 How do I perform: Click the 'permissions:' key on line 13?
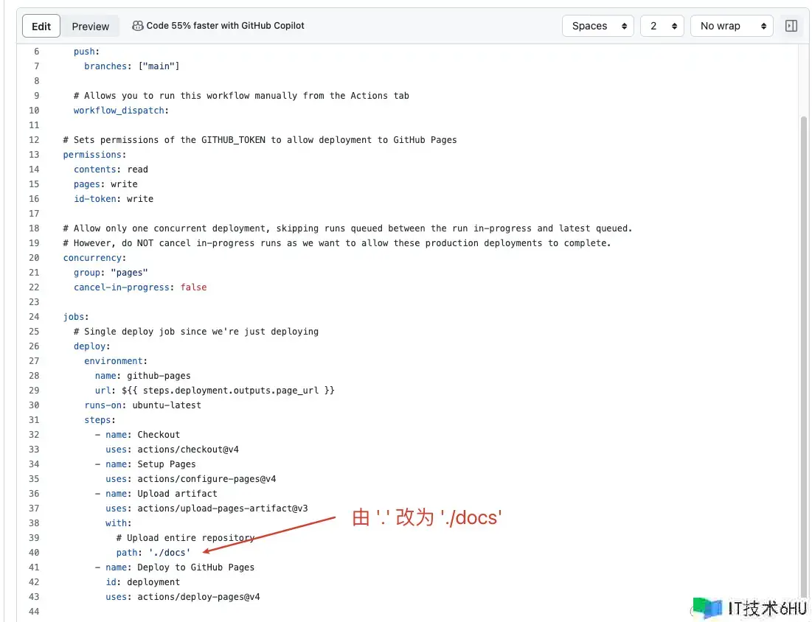tap(94, 155)
